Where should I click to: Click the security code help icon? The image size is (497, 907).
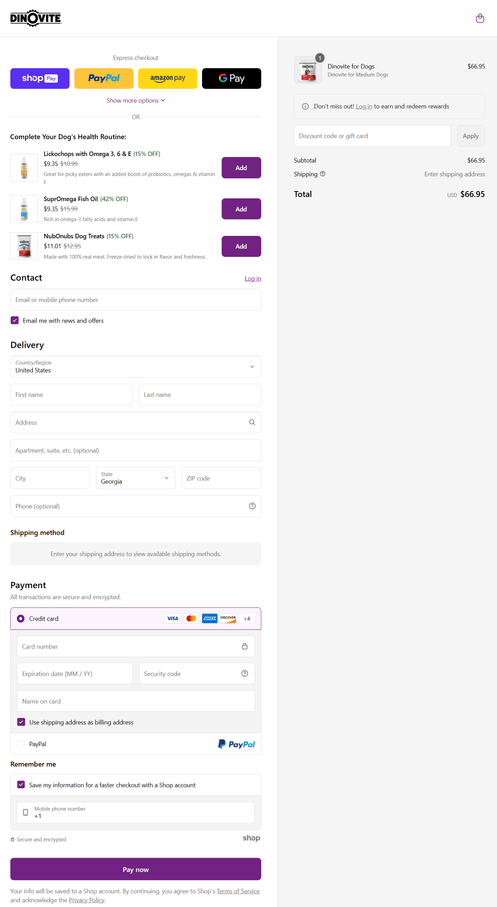point(245,673)
